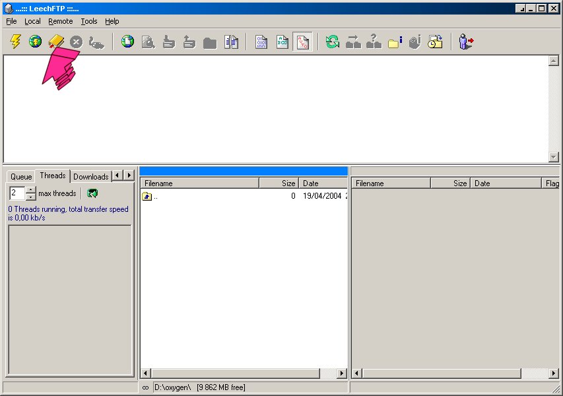Open the Help menu
The width and height of the screenshot is (563, 396).
pos(112,21)
